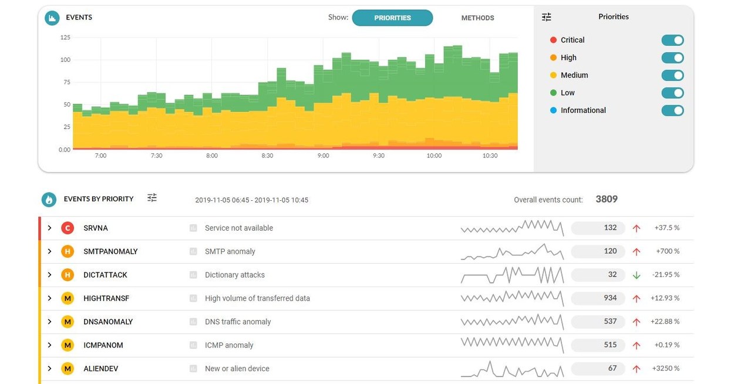The width and height of the screenshot is (734, 384).
Task: Click the High priority badge on SMTPANOMALY
Action: (x=67, y=251)
